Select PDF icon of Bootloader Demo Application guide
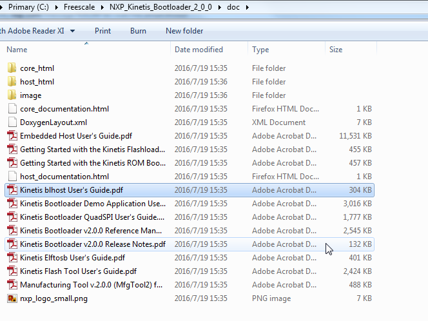428x321 pixels. [12, 204]
